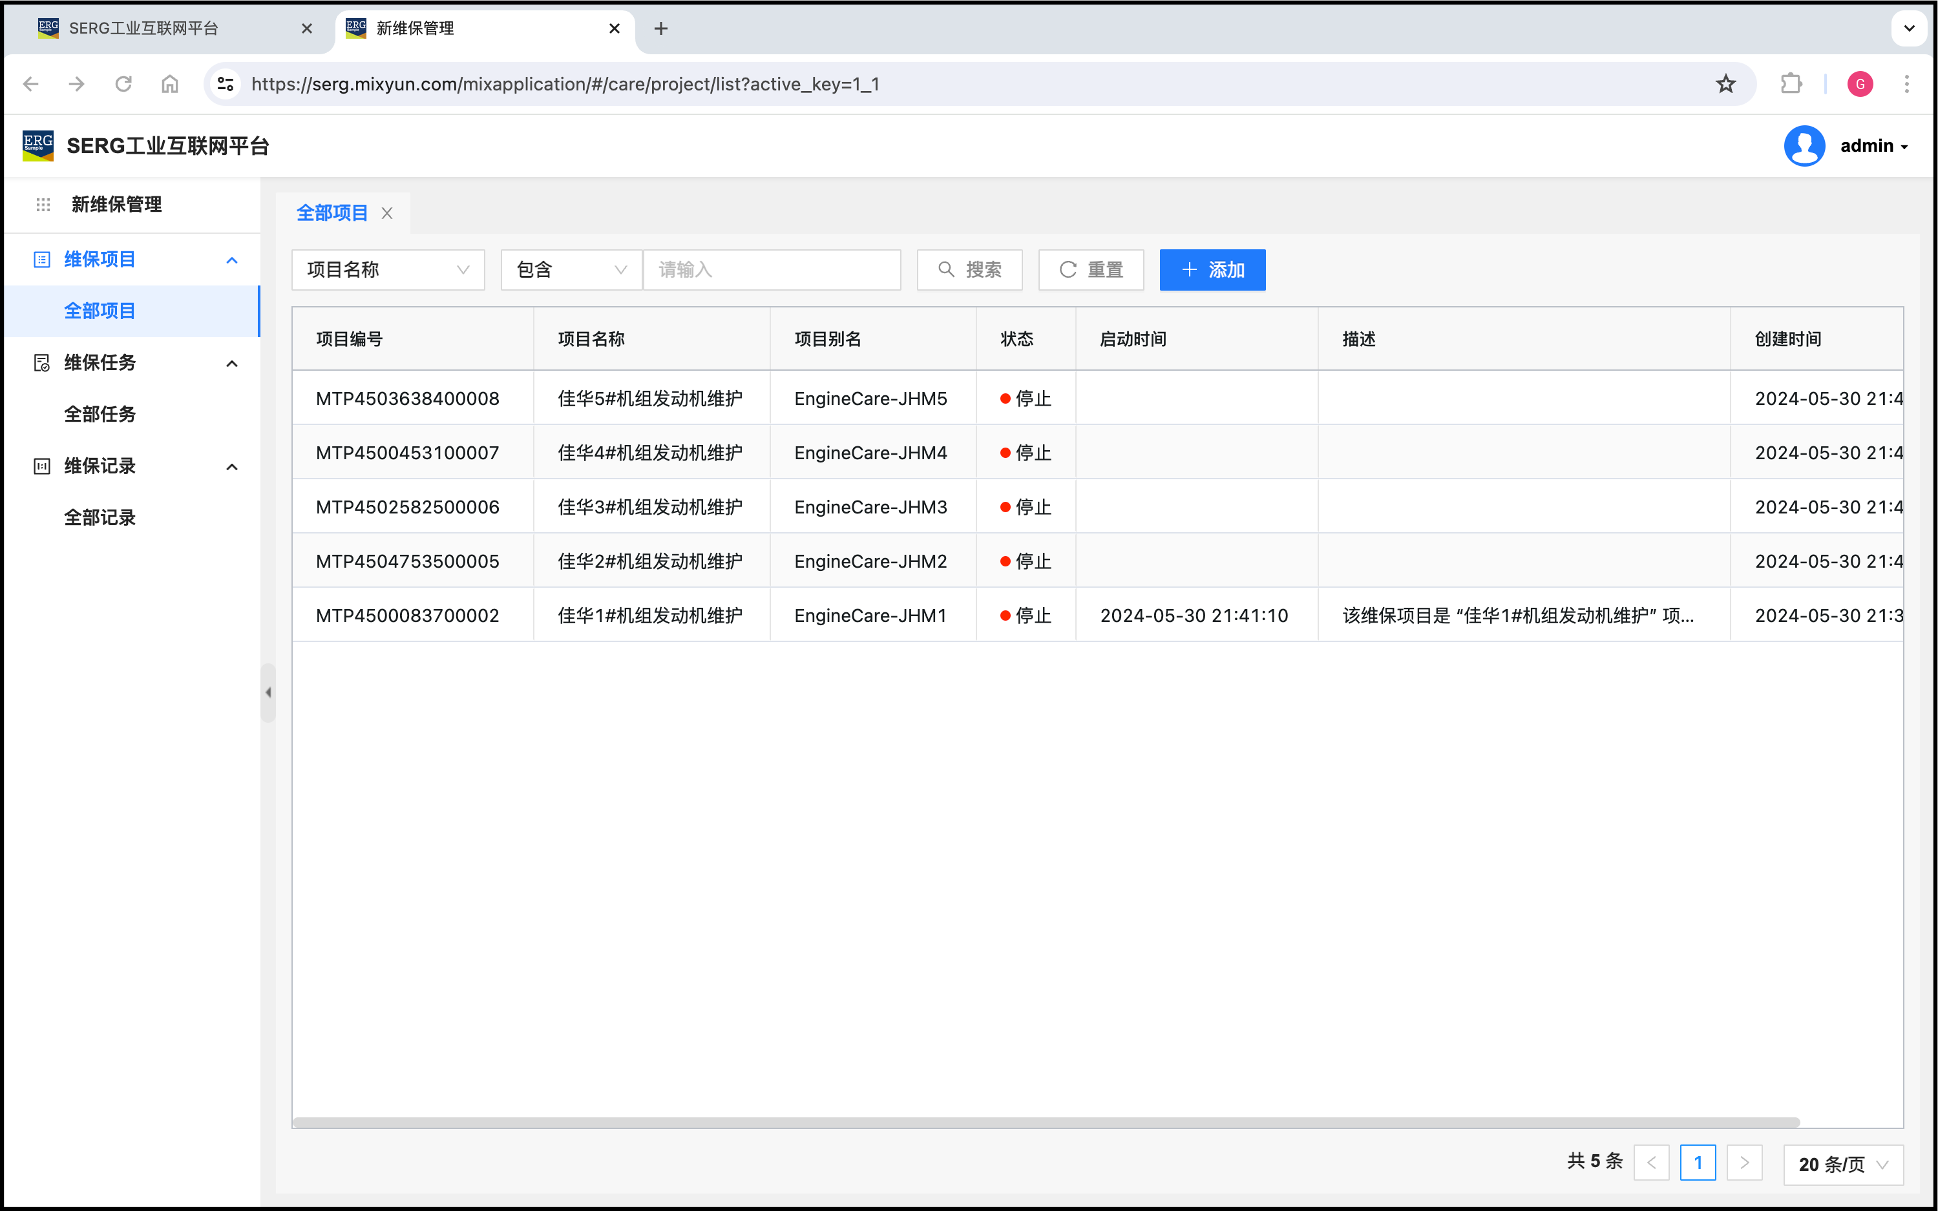Click the 添加 button
The height and width of the screenshot is (1211, 1938).
point(1212,270)
